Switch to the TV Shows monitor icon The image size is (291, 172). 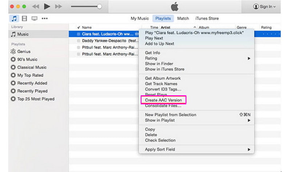(34, 19)
